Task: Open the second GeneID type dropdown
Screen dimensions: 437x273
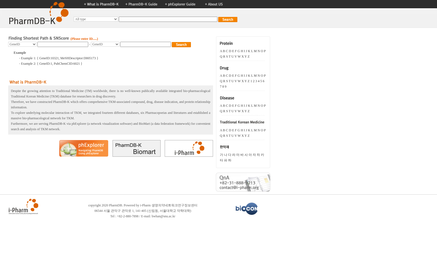Action: click(x=105, y=44)
